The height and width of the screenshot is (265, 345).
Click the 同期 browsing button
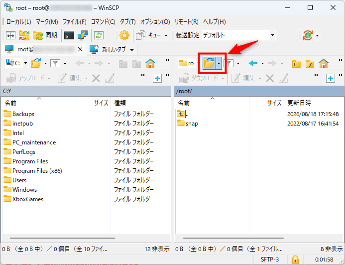point(45,35)
